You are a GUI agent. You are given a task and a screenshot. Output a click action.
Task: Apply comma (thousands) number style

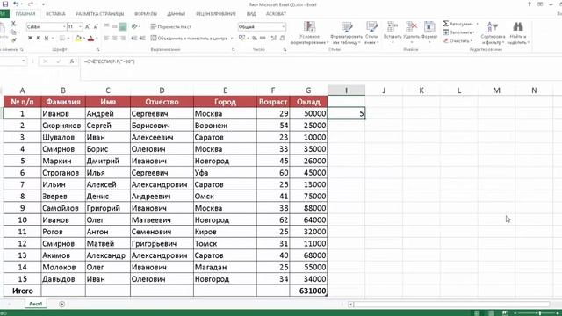click(x=263, y=38)
